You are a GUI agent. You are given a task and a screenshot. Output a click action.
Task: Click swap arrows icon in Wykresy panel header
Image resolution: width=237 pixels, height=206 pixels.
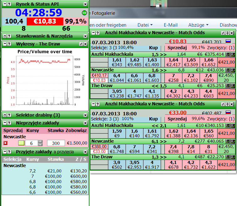click(81, 44)
